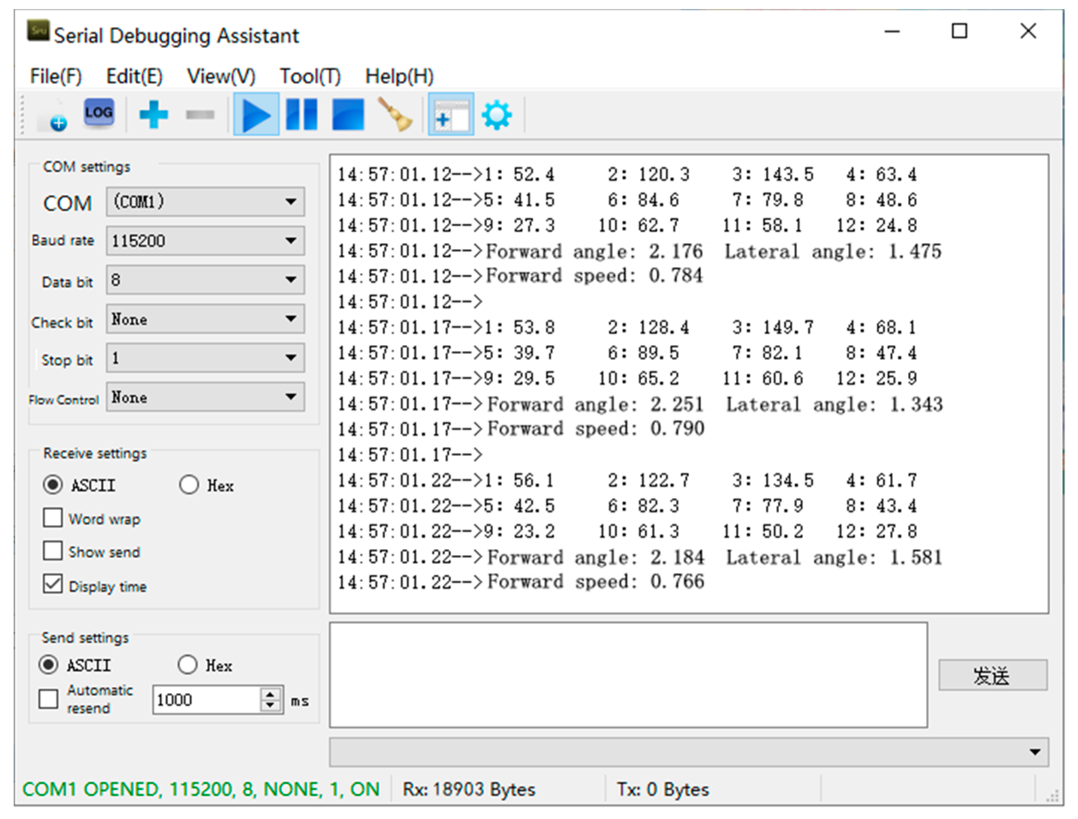Open the Help(H) menu
1078x819 pixels.
tap(399, 76)
